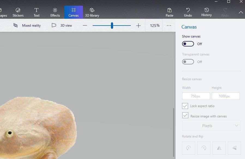245x159 pixels.
Task: Uncheck Lock aspect ratio
Action: pos(185,106)
